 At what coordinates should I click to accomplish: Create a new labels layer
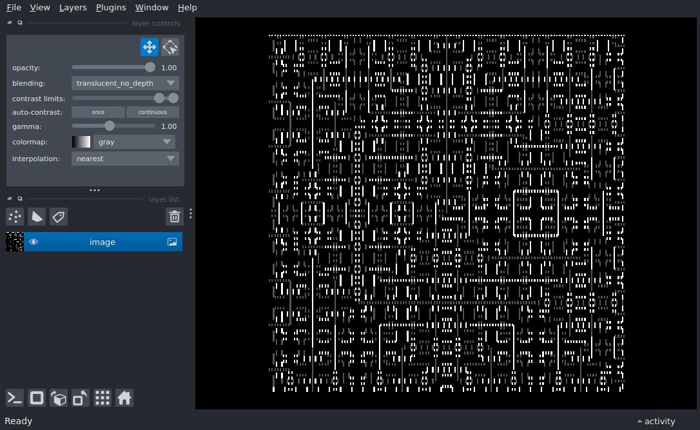(x=59, y=217)
